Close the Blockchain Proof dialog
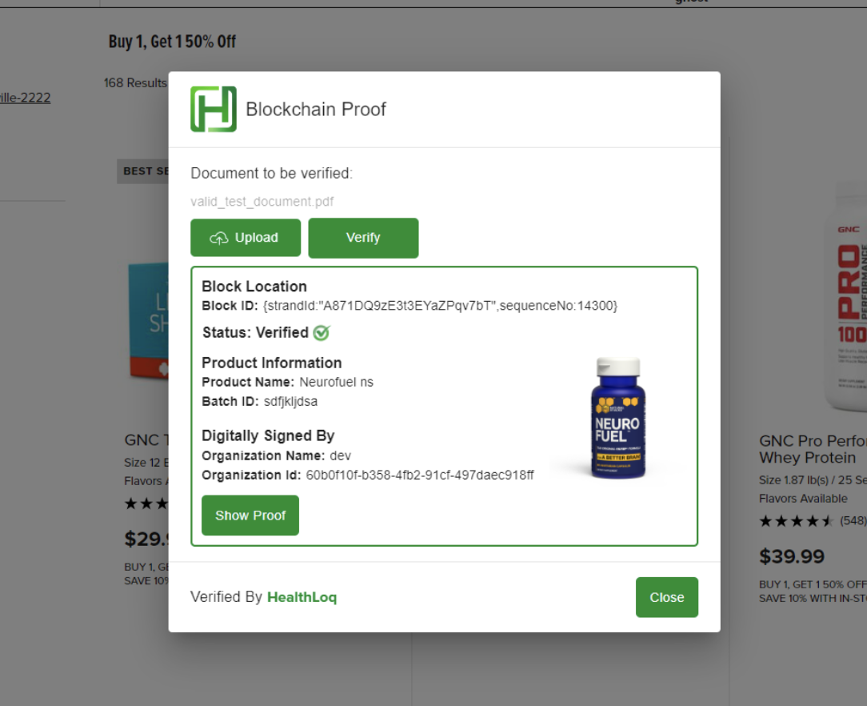 pos(667,597)
